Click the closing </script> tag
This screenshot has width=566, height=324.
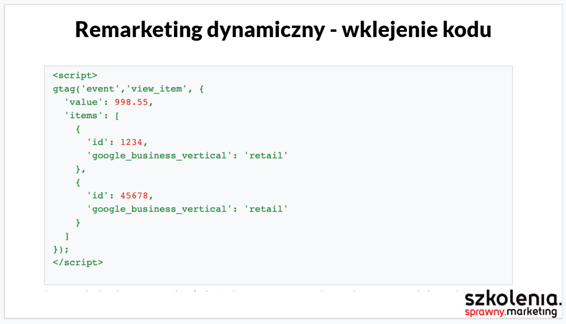(x=78, y=262)
